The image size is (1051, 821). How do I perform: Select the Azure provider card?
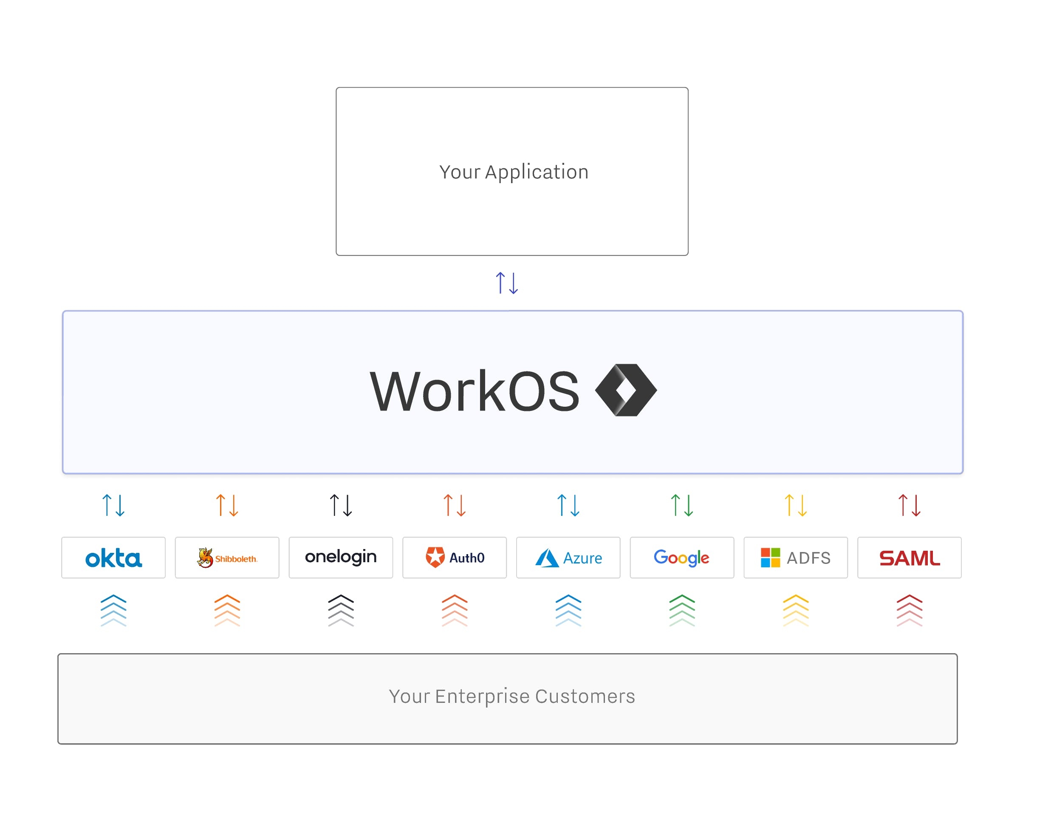(x=568, y=558)
